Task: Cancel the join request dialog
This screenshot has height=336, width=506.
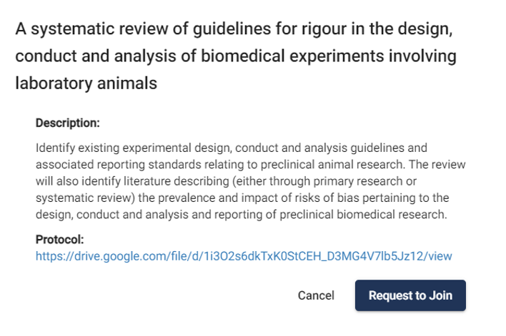Action: [316, 295]
